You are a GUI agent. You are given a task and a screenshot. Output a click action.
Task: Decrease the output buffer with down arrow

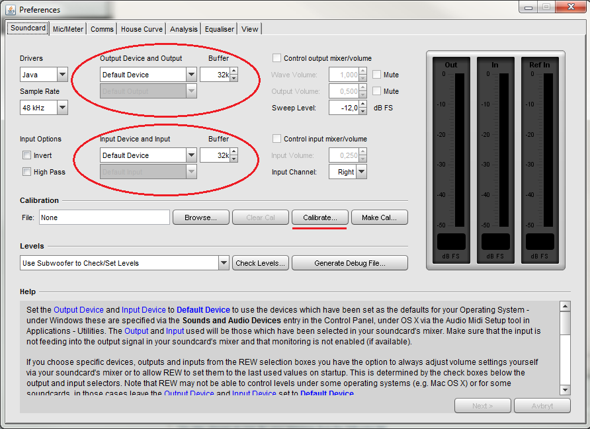coord(234,78)
